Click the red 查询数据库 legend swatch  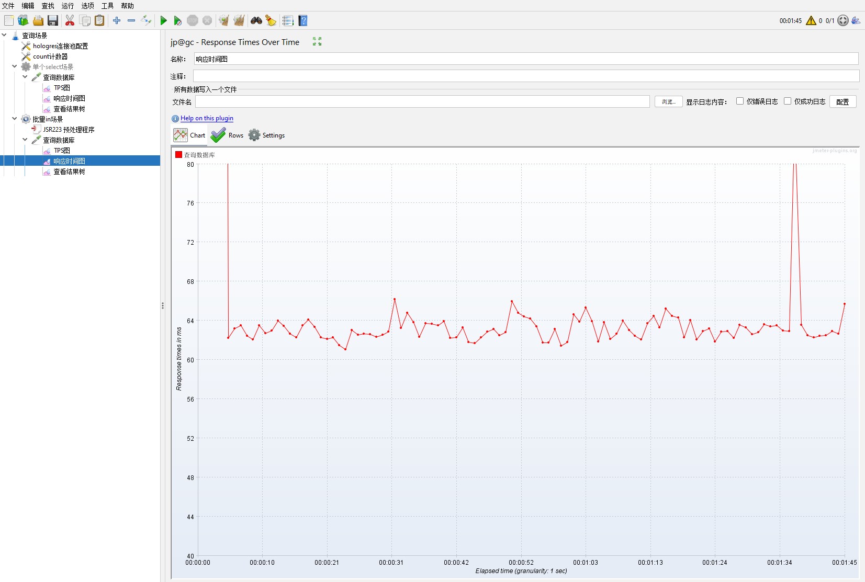click(x=178, y=154)
